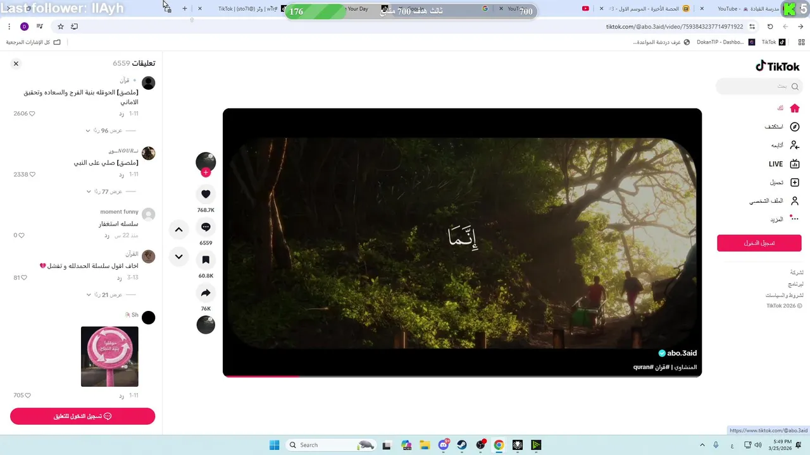Open the spinning music disc below share
Screen dimensions: 810x455
206,325
